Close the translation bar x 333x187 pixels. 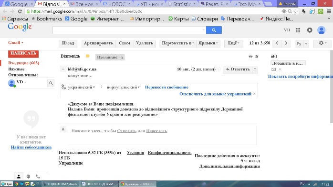[x=254, y=94]
